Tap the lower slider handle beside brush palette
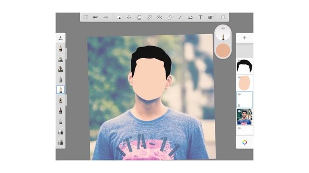The width and height of the screenshot is (309, 173). click(66, 100)
